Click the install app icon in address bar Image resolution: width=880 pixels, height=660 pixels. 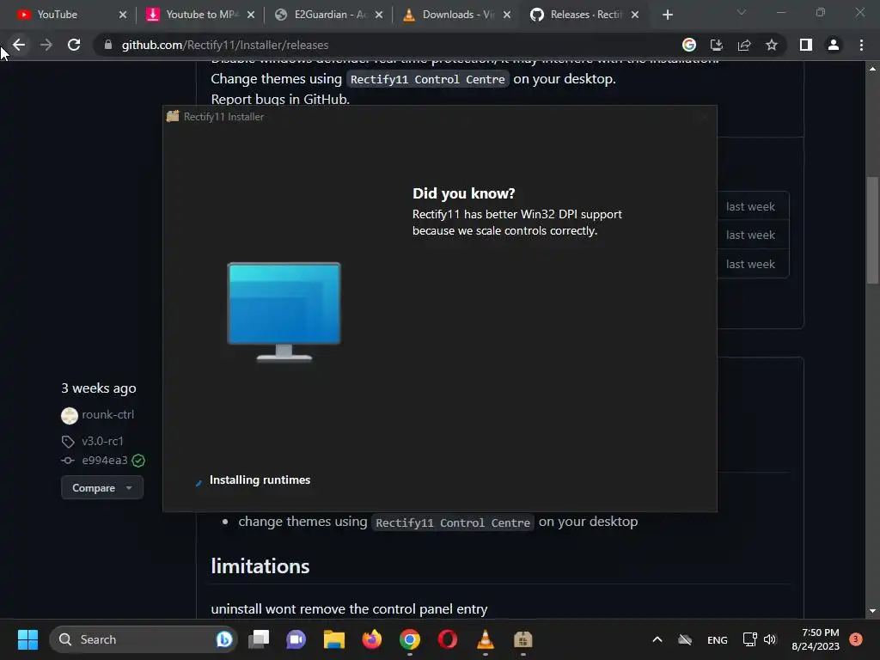717,45
